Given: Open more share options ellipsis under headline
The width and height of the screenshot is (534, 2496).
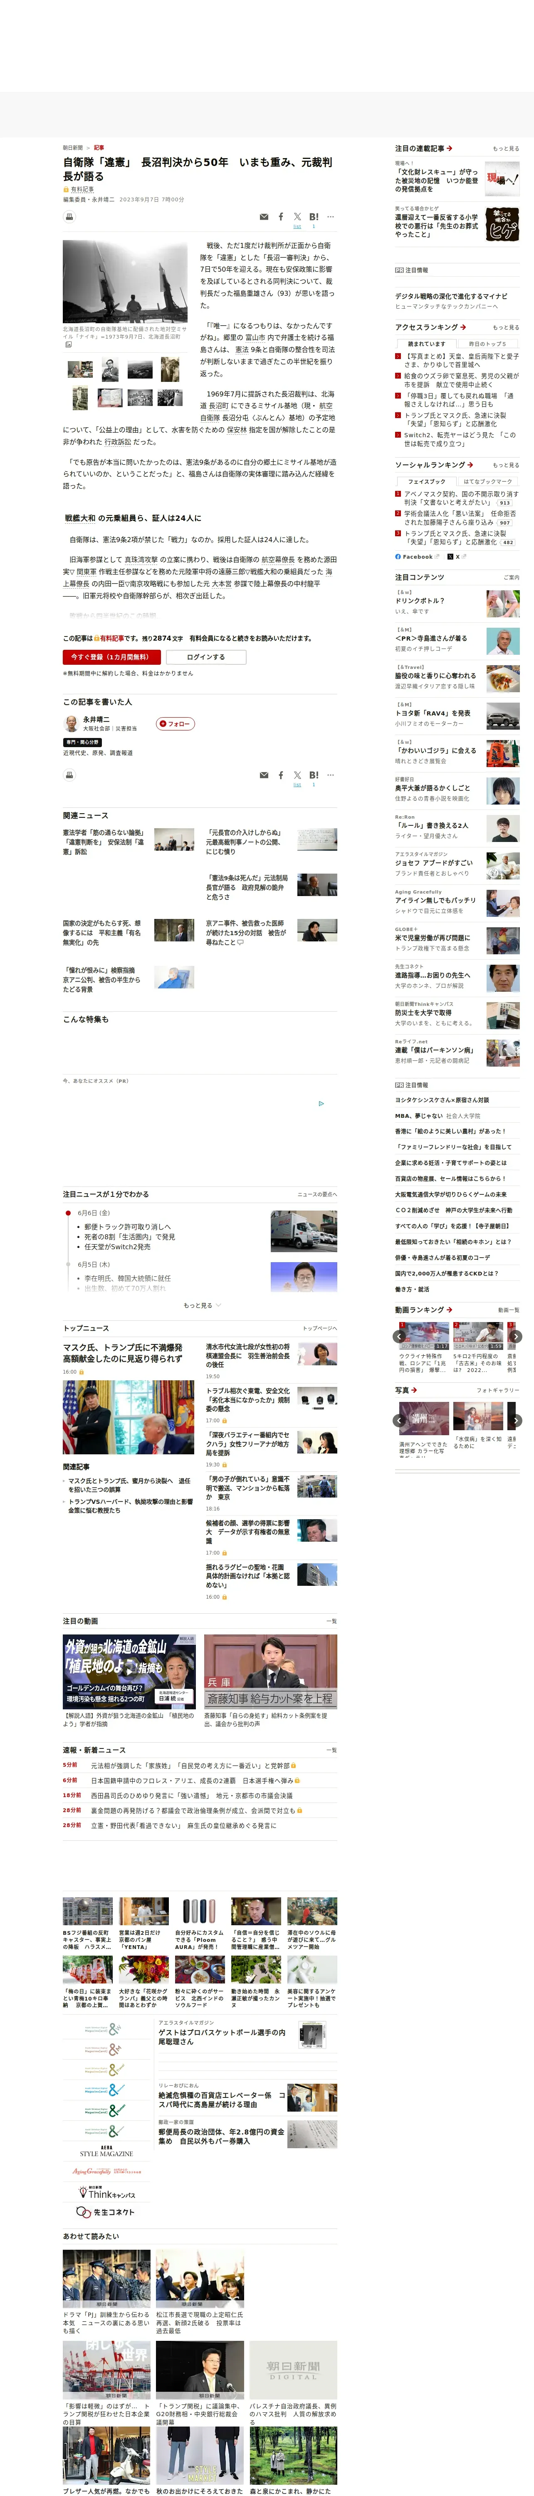Looking at the screenshot, I should pyautogui.click(x=331, y=217).
